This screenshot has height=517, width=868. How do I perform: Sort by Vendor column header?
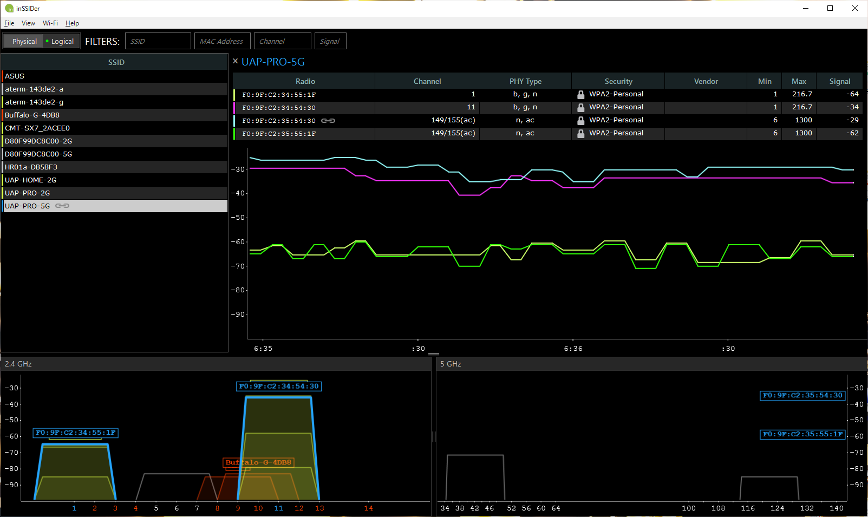tap(706, 81)
